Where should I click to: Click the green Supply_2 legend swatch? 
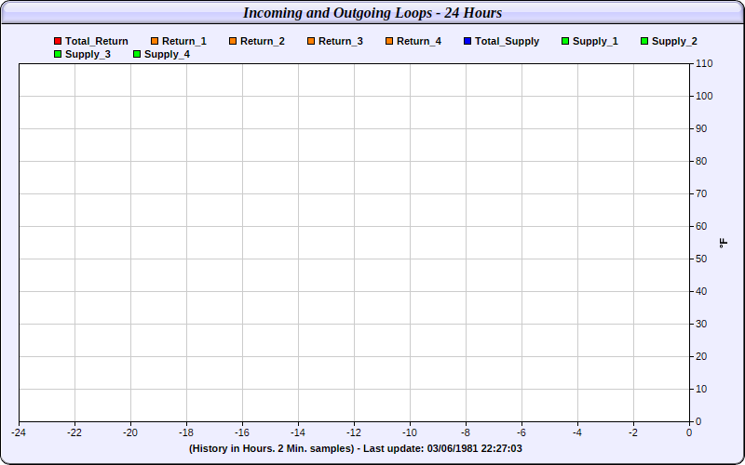645,42
